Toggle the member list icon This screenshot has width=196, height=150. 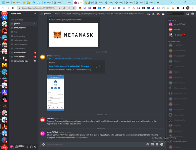163,14
